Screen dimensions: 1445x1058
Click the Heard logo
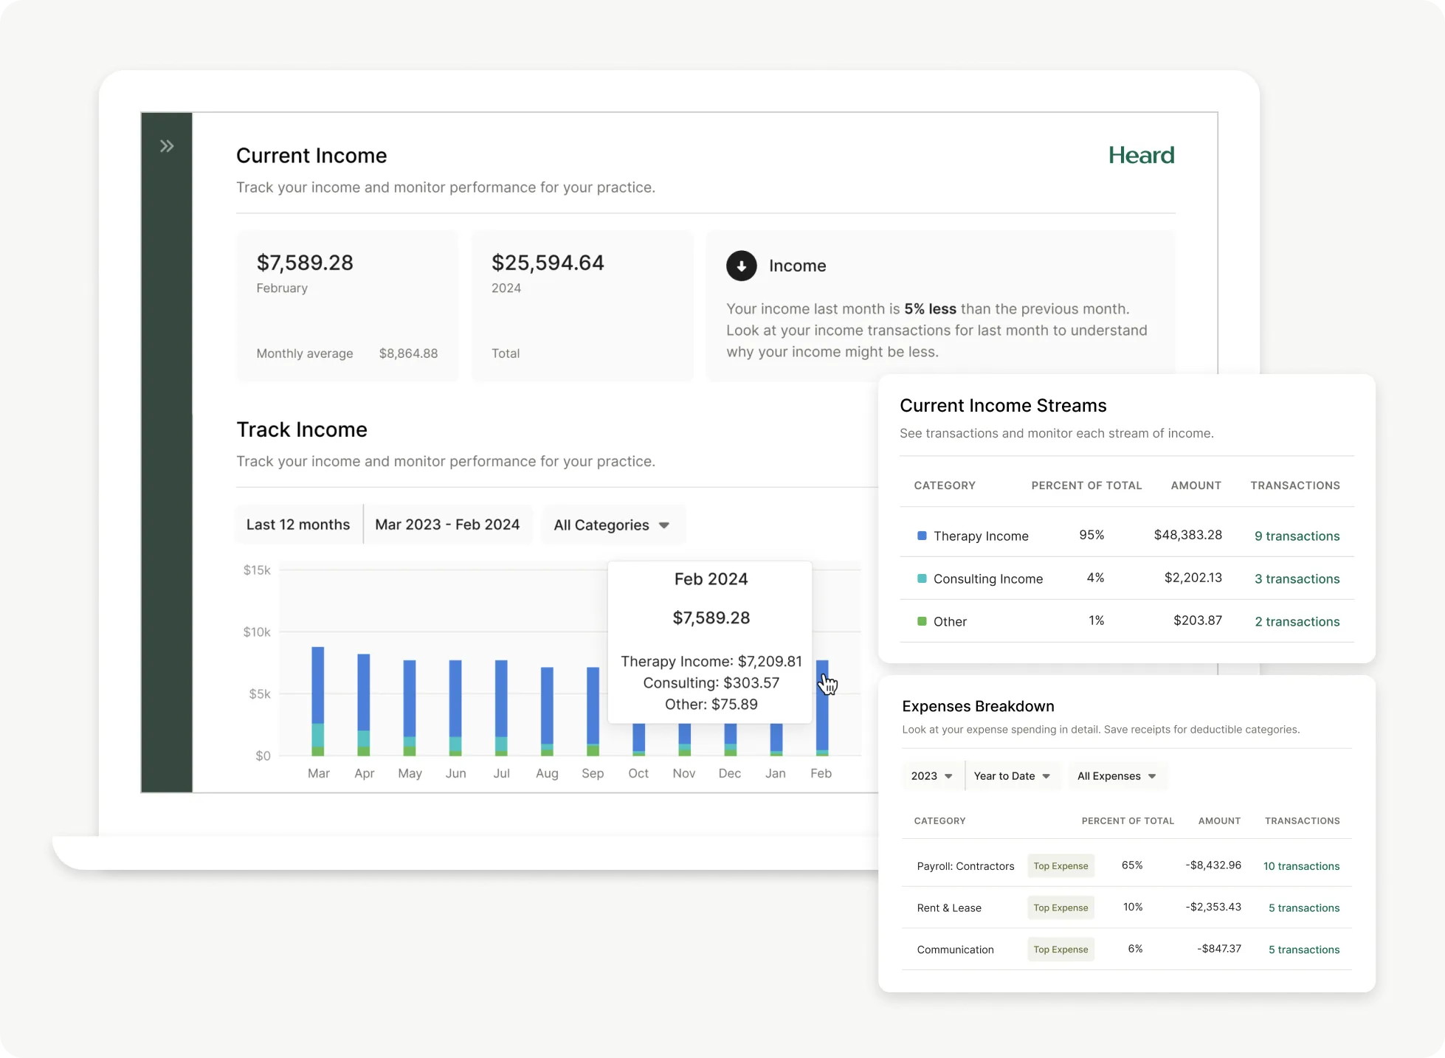coord(1141,155)
